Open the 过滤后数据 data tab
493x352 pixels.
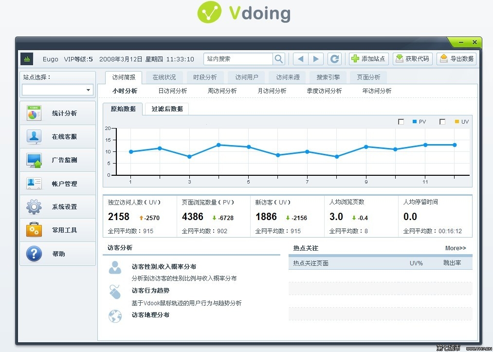166,109
